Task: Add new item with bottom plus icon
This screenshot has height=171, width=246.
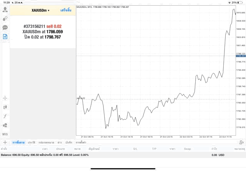Action: 5,142
